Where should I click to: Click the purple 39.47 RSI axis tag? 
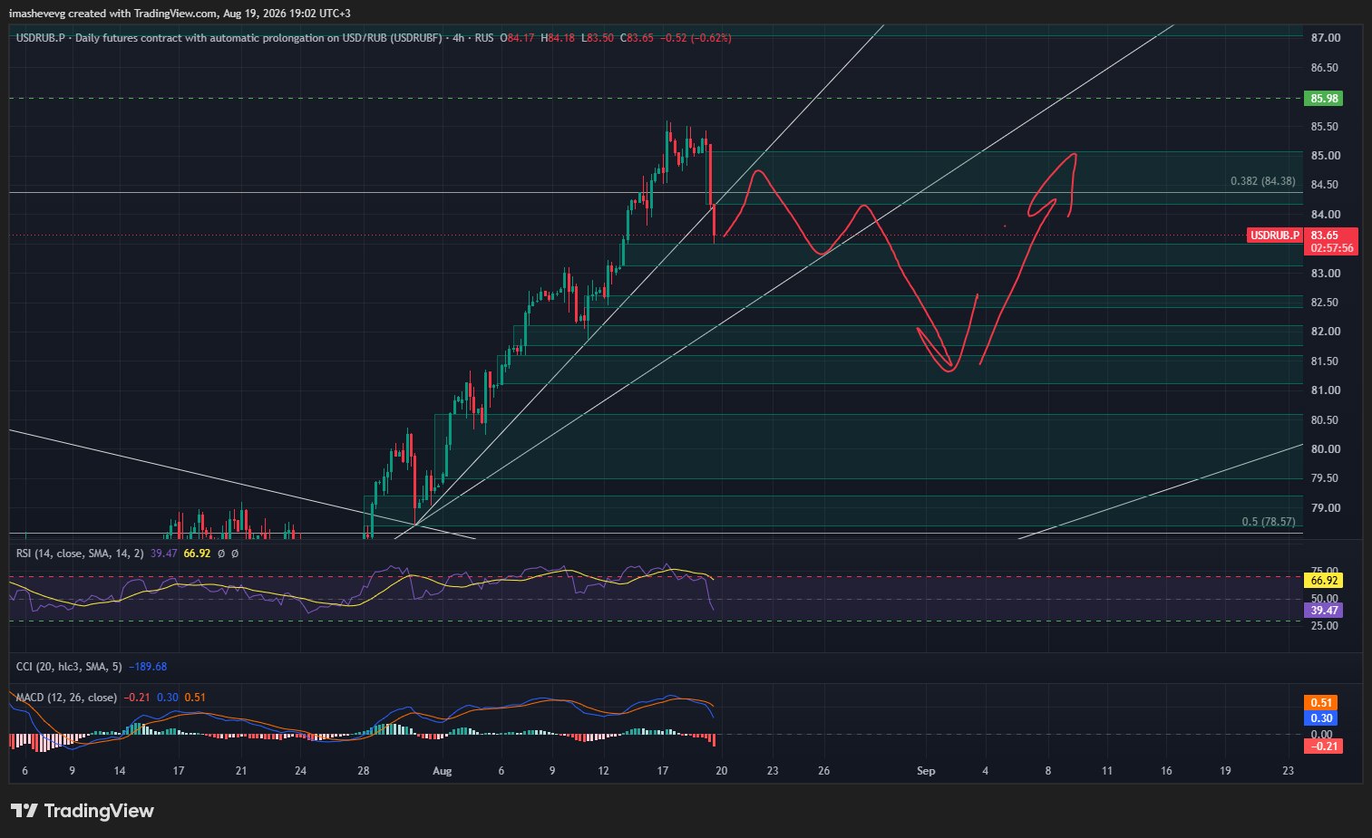(x=1325, y=611)
